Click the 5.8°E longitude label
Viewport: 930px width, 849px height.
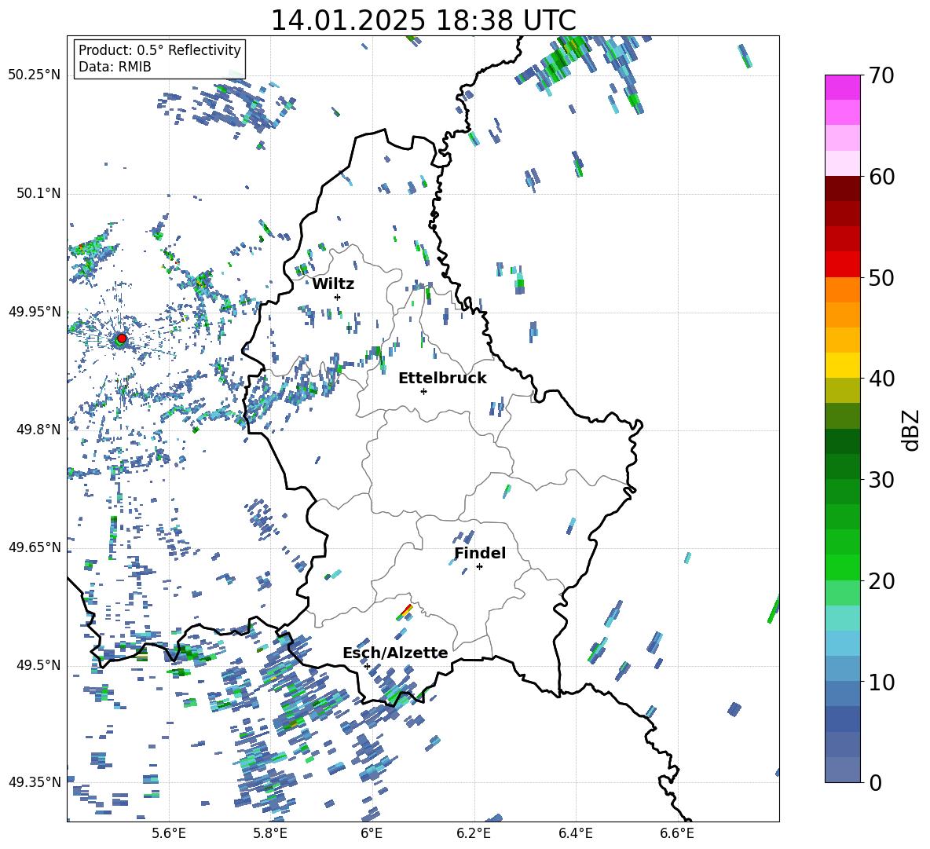[x=270, y=834]
